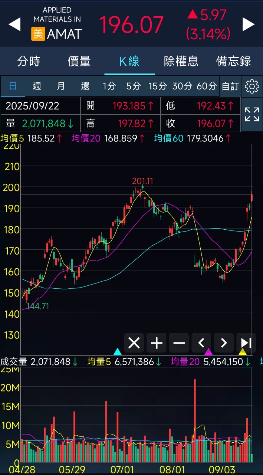Viewport: 263px width, 475px height.
Task: Tap the 自訂 custom period button
Action: pyautogui.click(x=230, y=86)
